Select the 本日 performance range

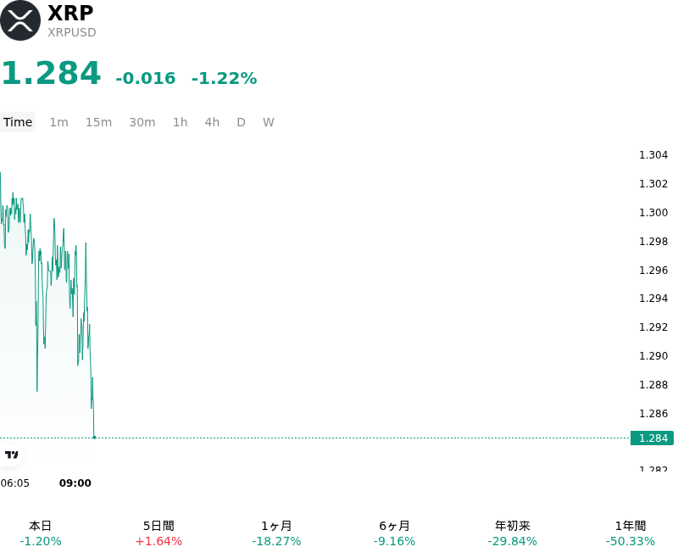pyautogui.click(x=41, y=533)
